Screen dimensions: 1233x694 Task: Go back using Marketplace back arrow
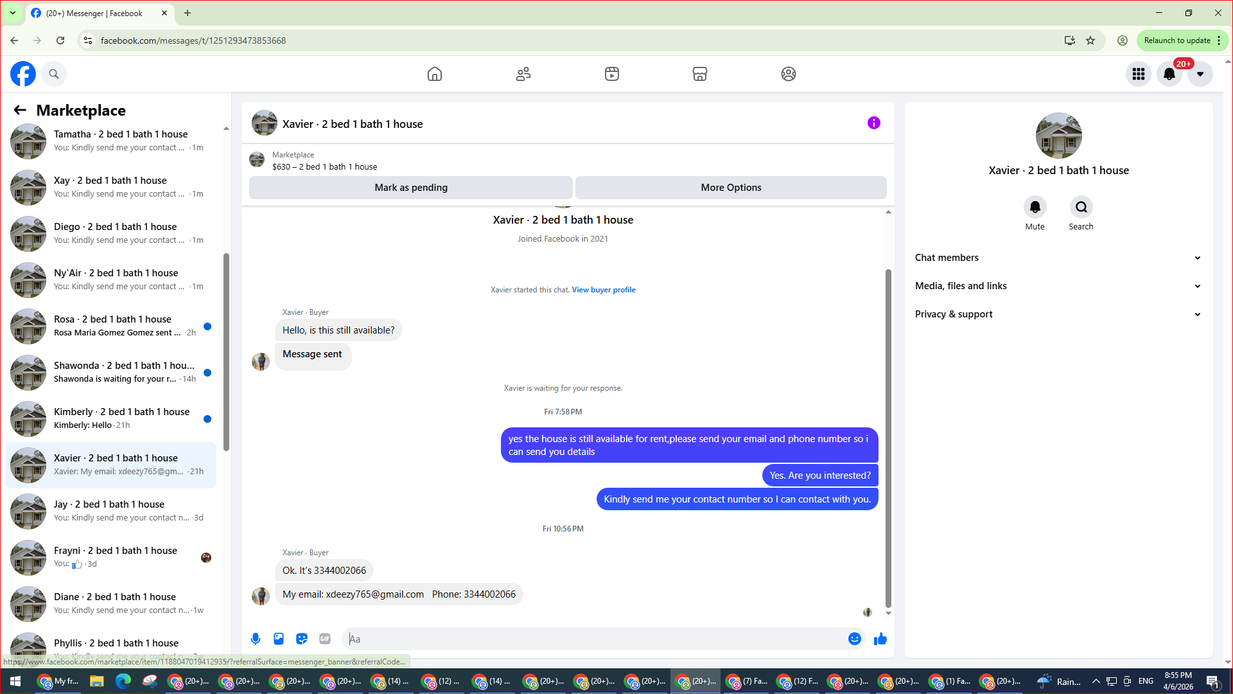point(20,111)
